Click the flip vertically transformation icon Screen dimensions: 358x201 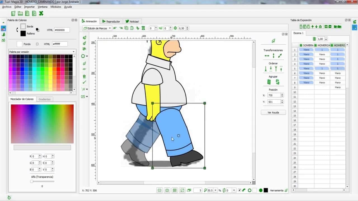[x=274, y=56]
